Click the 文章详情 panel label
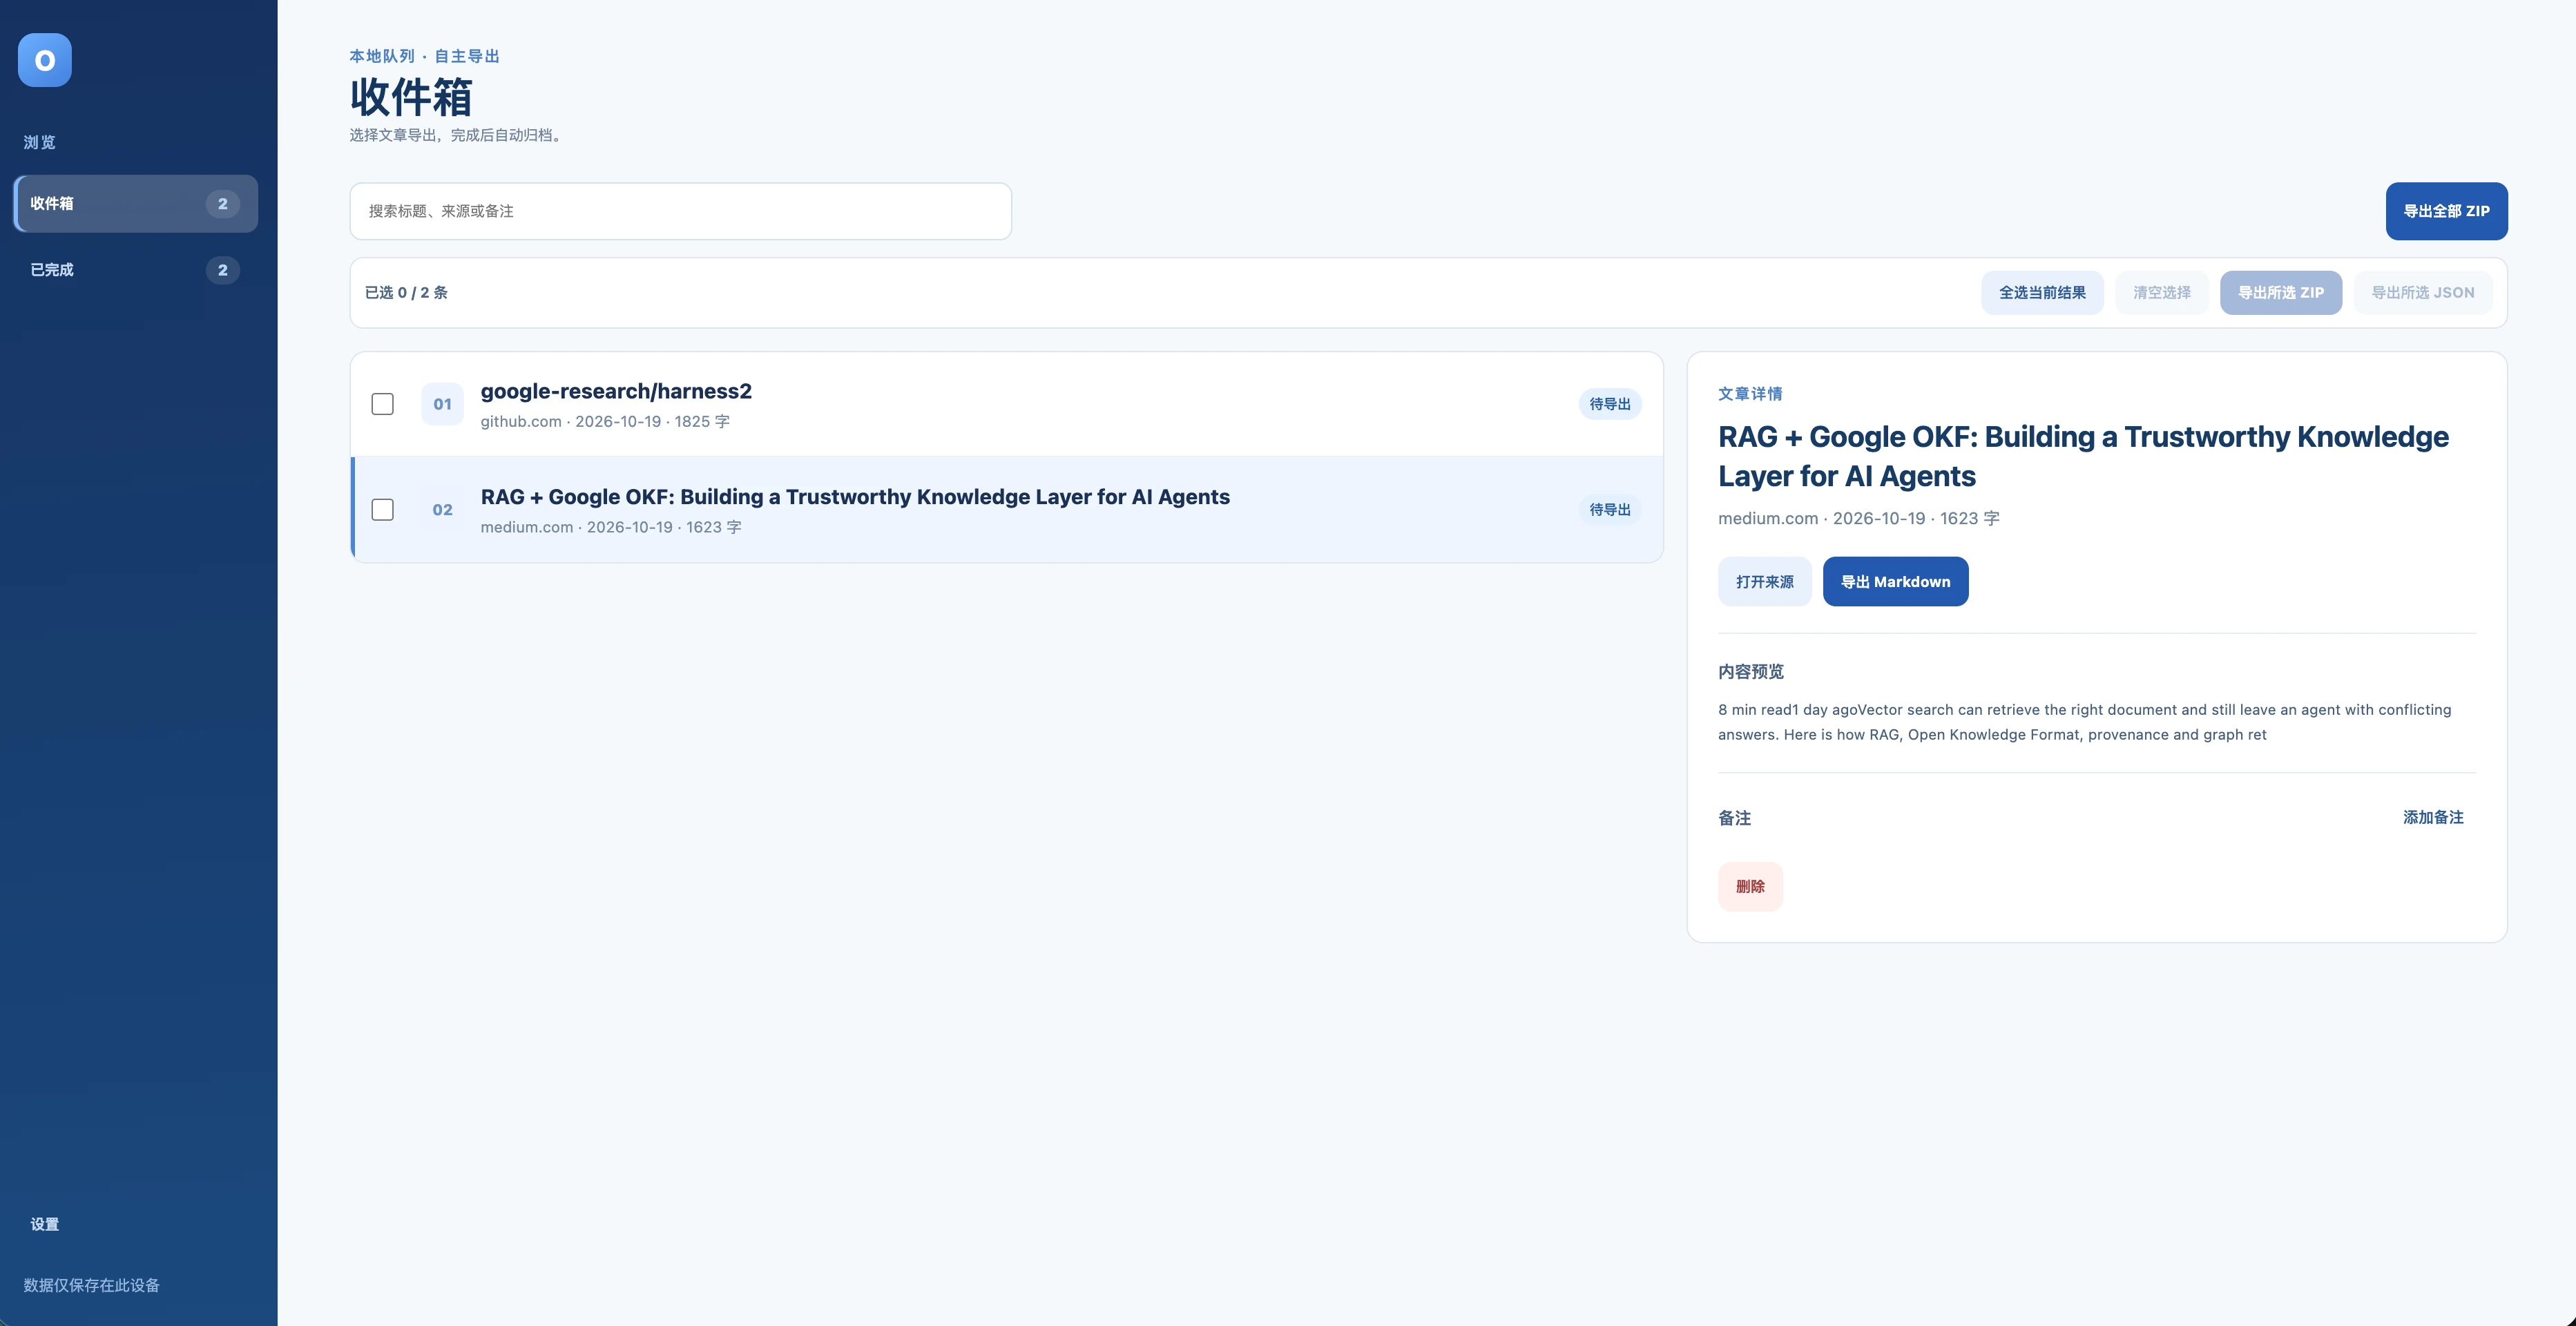The height and width of the screenshot is (1326, 2576). click(1750, 394)
